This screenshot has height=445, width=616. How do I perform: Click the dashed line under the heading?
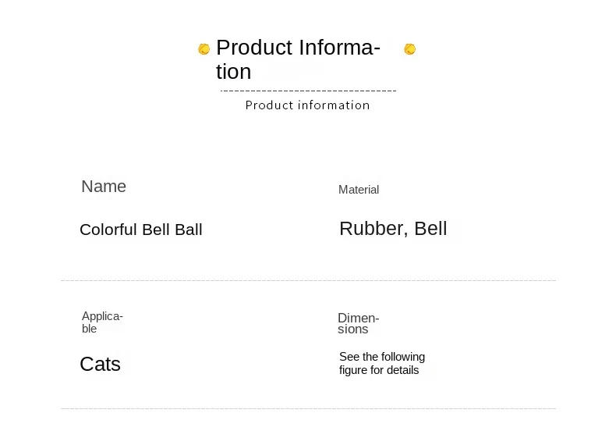pos(309,91)
